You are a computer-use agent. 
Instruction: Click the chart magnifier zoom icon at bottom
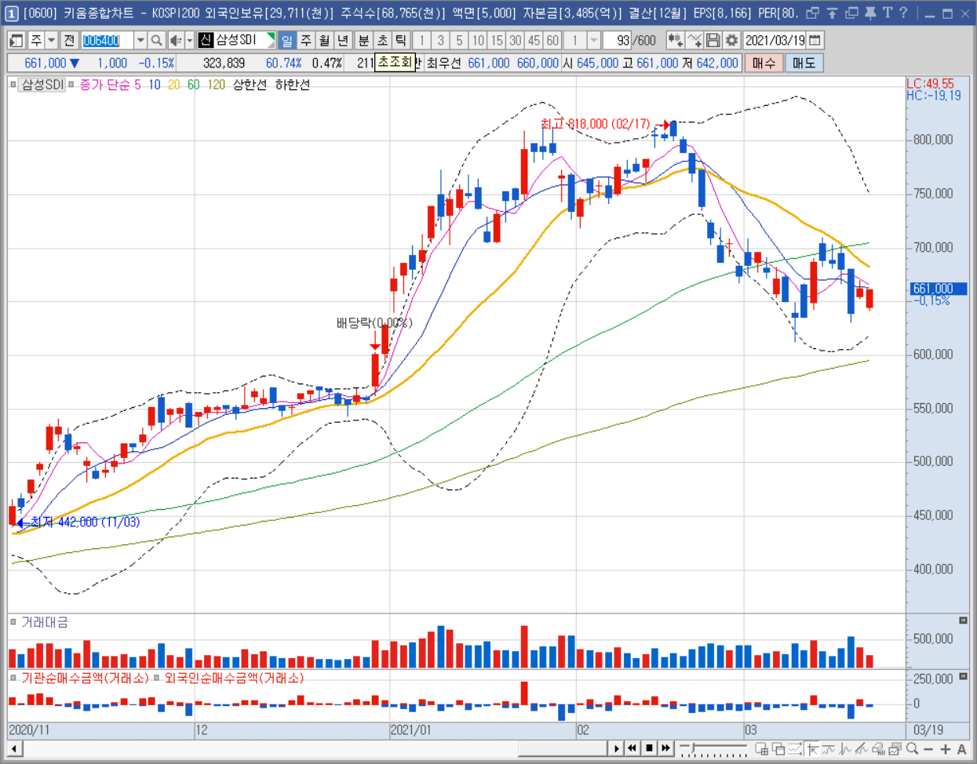(912, 748)
